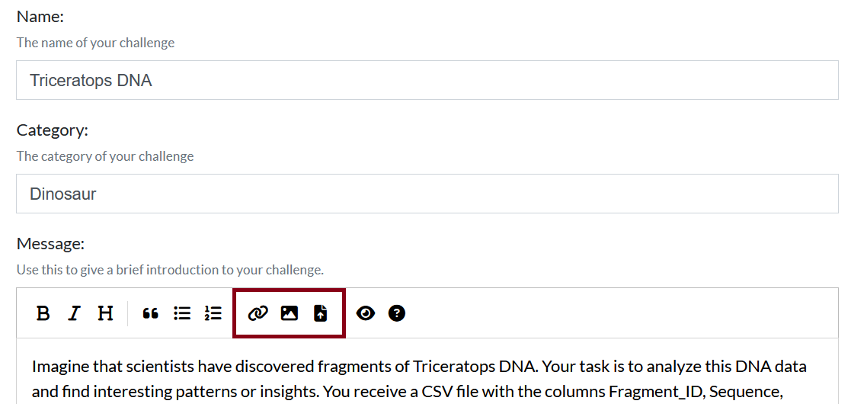
Task: Toggle message preview with the eye icon
Action: tap(366, 313)
